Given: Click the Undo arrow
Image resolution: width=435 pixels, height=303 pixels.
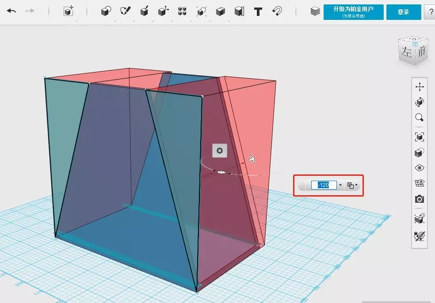Looking at the screenshot, I should point(11,11).
